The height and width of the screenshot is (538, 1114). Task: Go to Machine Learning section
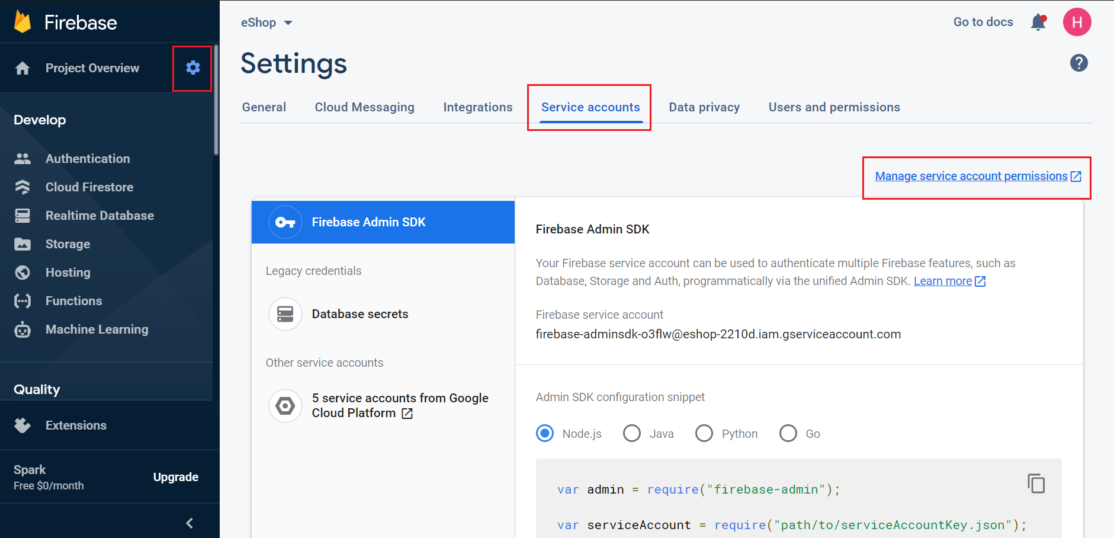pos(97,329)
